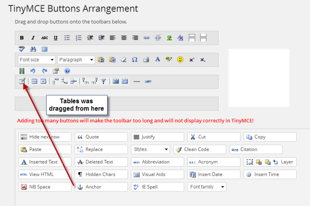Select the Layer button
This screenshot has width=310, height=206.
270,162
